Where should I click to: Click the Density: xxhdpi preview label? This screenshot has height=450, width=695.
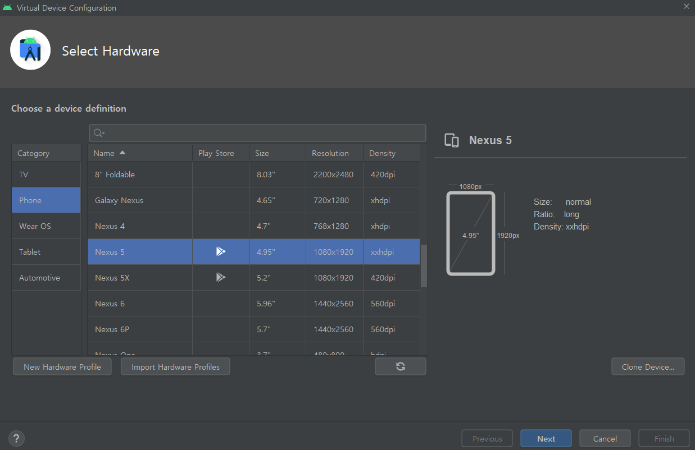561,227
